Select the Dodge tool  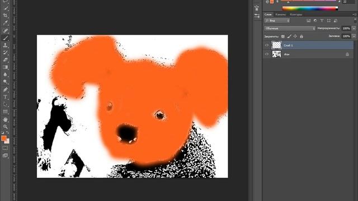click(x=6, y=82)
